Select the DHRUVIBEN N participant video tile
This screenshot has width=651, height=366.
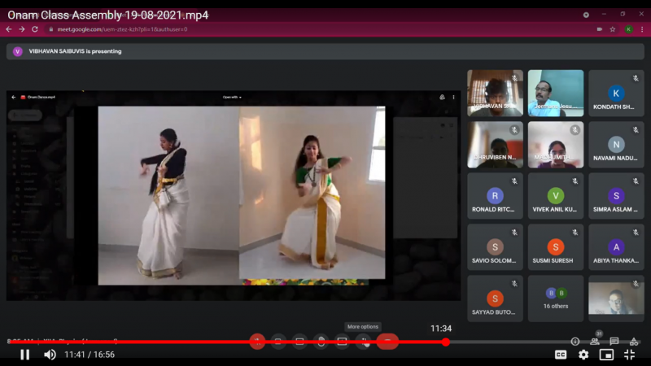coord(495,145)
